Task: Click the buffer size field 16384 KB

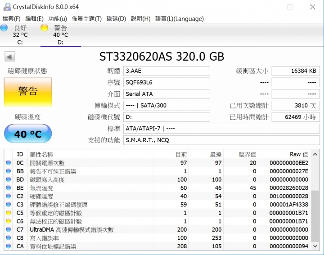Action: [296, 71]
